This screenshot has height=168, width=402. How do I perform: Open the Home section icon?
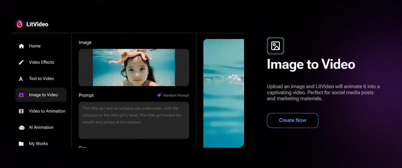point(22,46)
